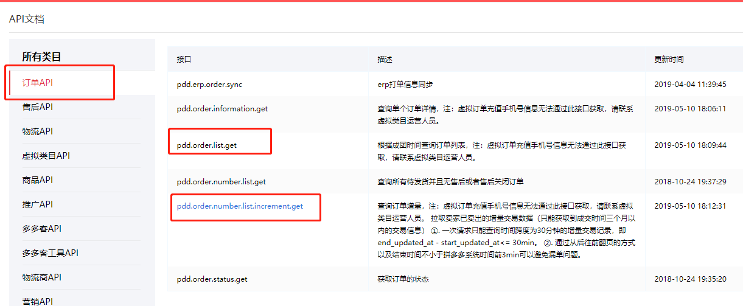Image resolution: width=743 pixels, height=306 pixels.
Task: Click the 描述 column header
Action: (x=385, y=60)
